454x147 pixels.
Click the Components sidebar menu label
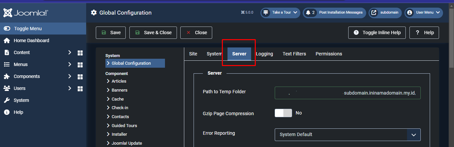[27, 76]
